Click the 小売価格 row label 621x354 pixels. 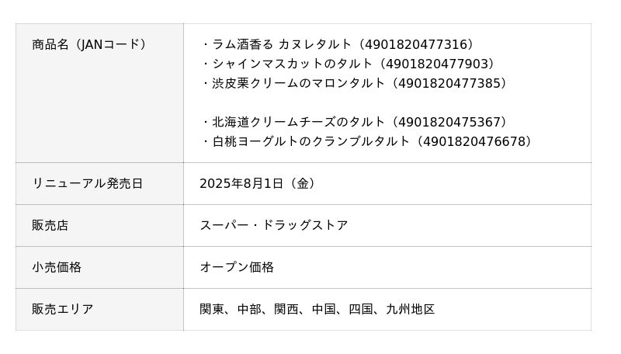point(57,267)
